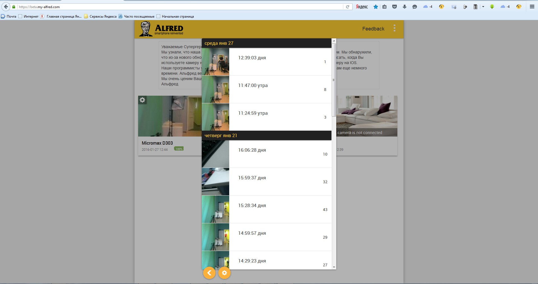Click the URL address bar
Viewport: 538px width, 284px height.
(179, 7)
